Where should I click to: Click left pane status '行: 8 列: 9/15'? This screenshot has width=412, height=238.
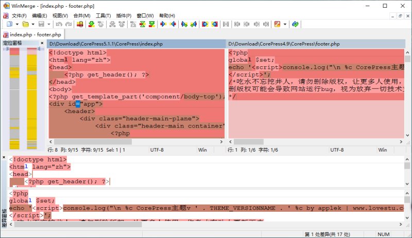point(63,150)
